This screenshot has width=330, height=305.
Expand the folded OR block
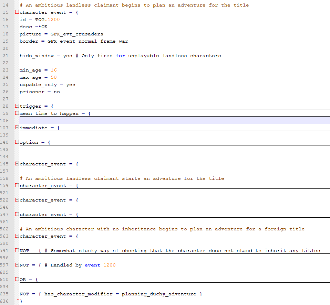pos(17,280)
